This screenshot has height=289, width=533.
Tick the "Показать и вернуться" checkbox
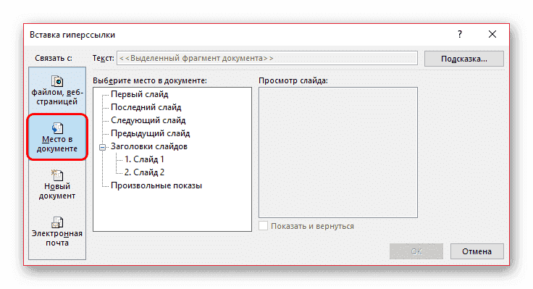click(x=263, y=226)
